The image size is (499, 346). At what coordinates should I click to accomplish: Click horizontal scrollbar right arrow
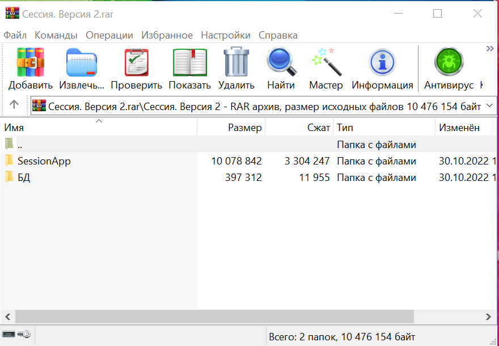(x=488, y=317)
